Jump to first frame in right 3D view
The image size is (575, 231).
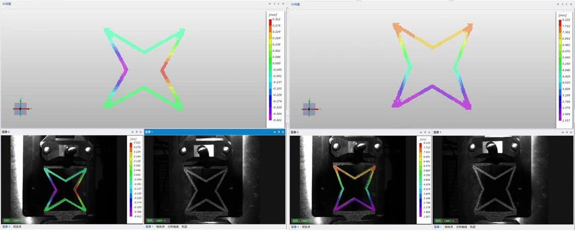click(558, 4)
